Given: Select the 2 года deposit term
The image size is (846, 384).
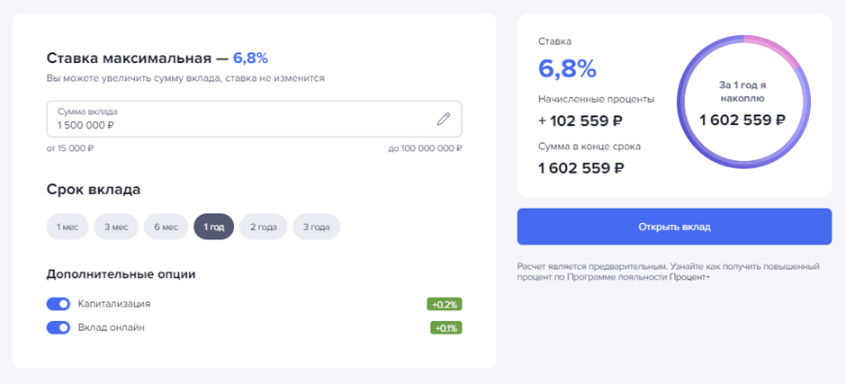Looking at the screenshot, I should tap(264, 227).
